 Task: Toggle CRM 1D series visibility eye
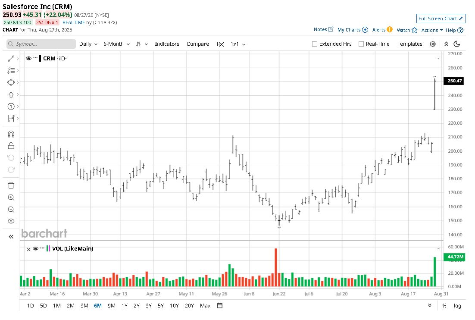(x=28, y=58)
